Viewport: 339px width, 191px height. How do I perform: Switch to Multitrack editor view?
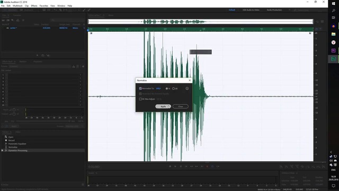pos(26,10)
